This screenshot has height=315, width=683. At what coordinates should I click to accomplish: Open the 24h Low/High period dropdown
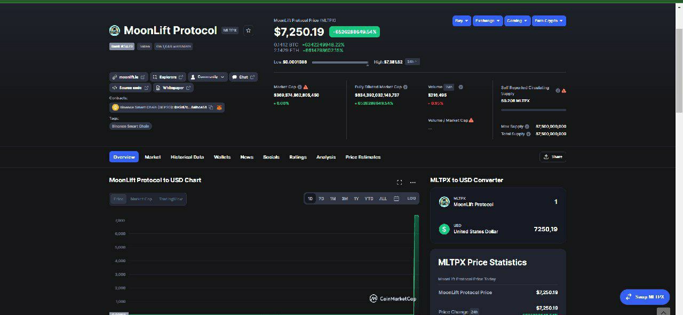click(x=412, y=61)
